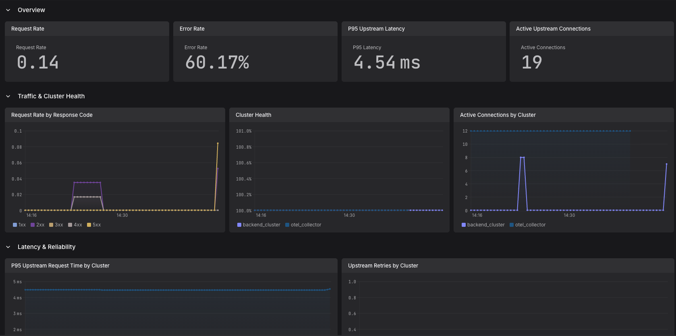
Task: Toggle the 2xx series in legend
Action: coord(37,225)
